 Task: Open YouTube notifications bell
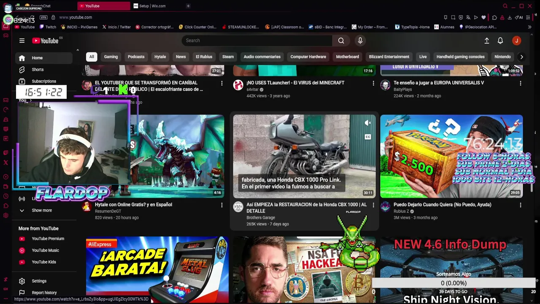[500, 41]
